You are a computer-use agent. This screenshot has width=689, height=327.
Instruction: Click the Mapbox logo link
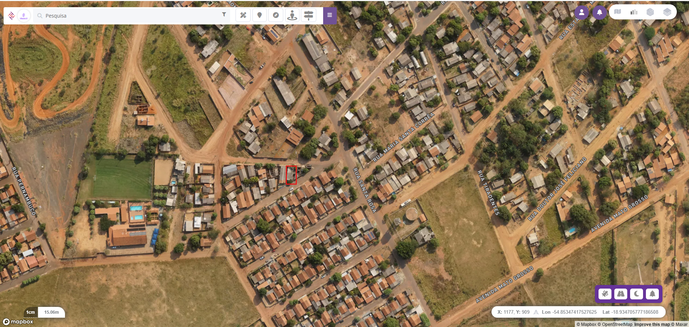pos(18,322)
